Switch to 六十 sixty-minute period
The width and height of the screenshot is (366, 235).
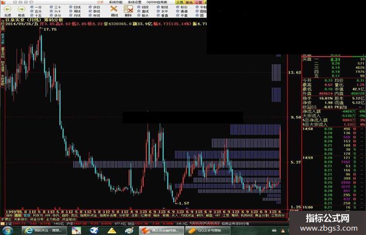[x=55, y=11]
